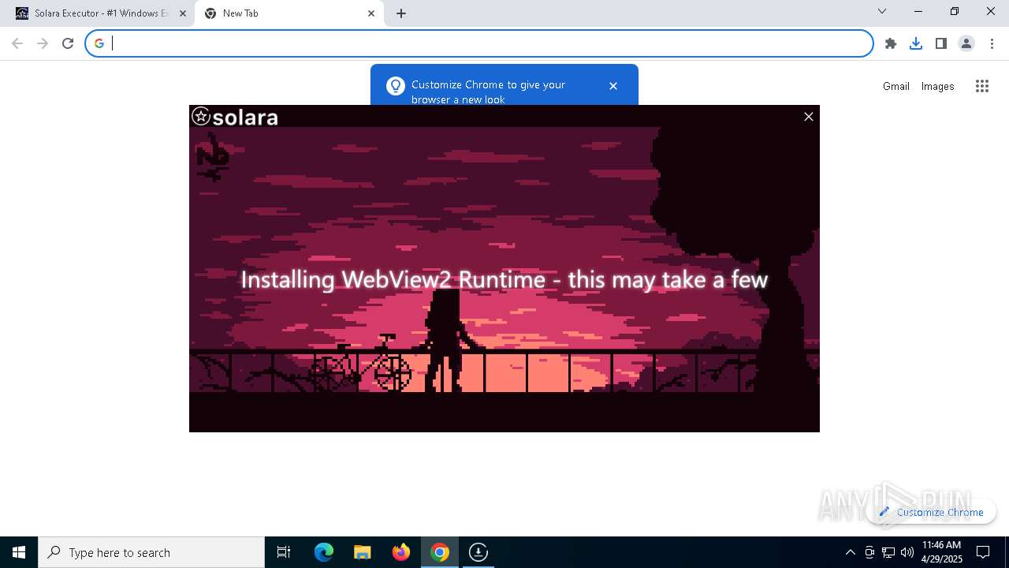Minimize the Chrome window

coord(918,11)
